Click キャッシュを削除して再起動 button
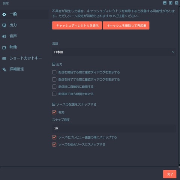Screen dimensions: 180x180 point(126,25)
